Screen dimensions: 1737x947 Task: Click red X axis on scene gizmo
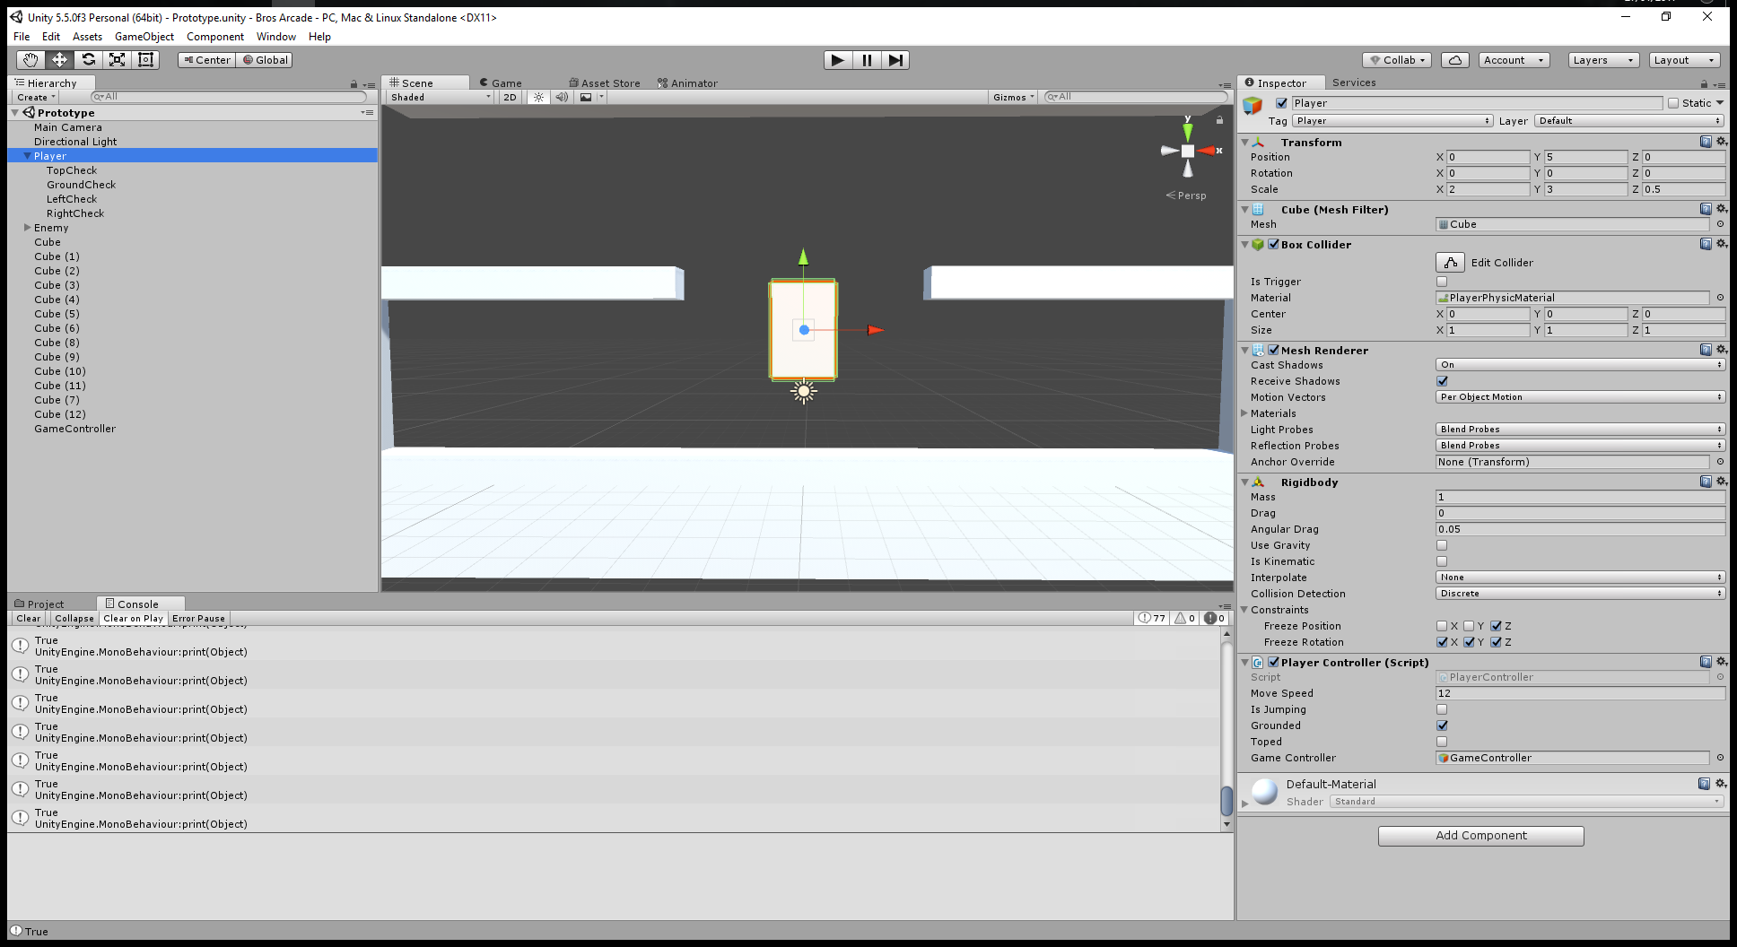pyautogui.click(x=1209, y=151)
